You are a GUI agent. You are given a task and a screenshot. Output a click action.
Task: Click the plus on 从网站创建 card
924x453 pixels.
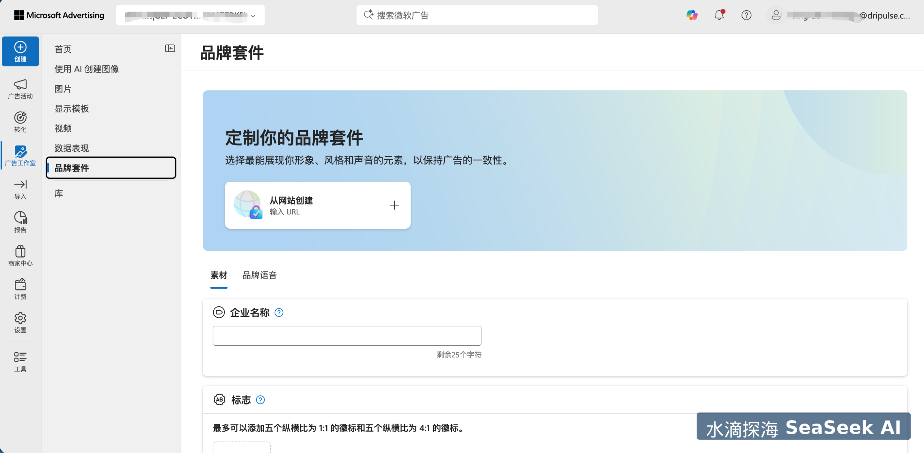[395, 205]
